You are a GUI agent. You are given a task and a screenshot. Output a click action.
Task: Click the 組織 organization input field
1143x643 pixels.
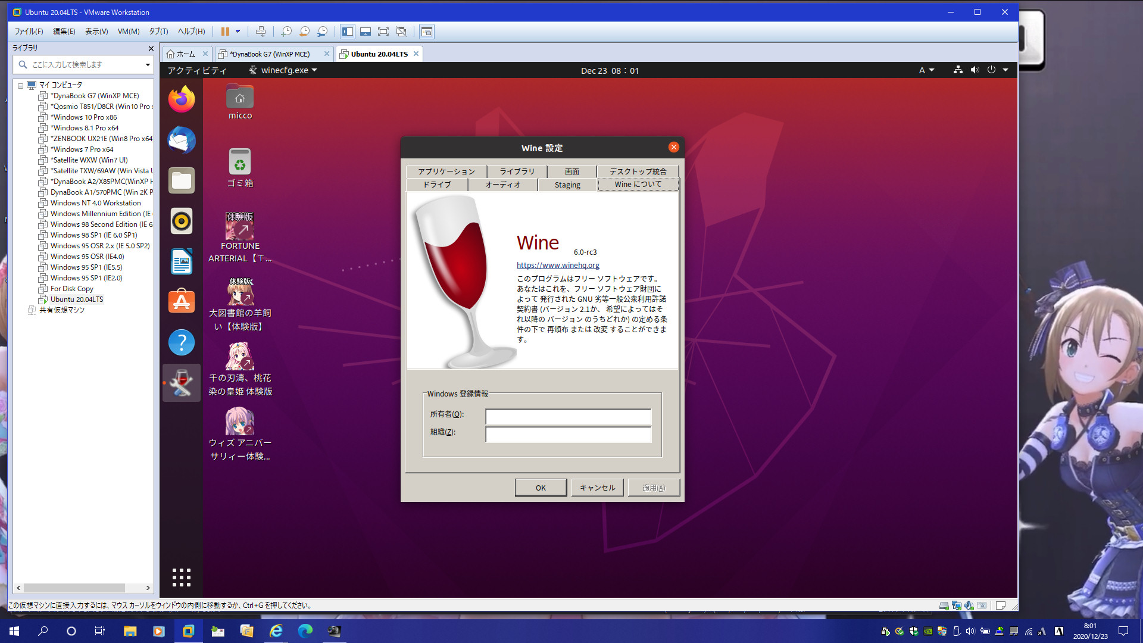(569, 435)
